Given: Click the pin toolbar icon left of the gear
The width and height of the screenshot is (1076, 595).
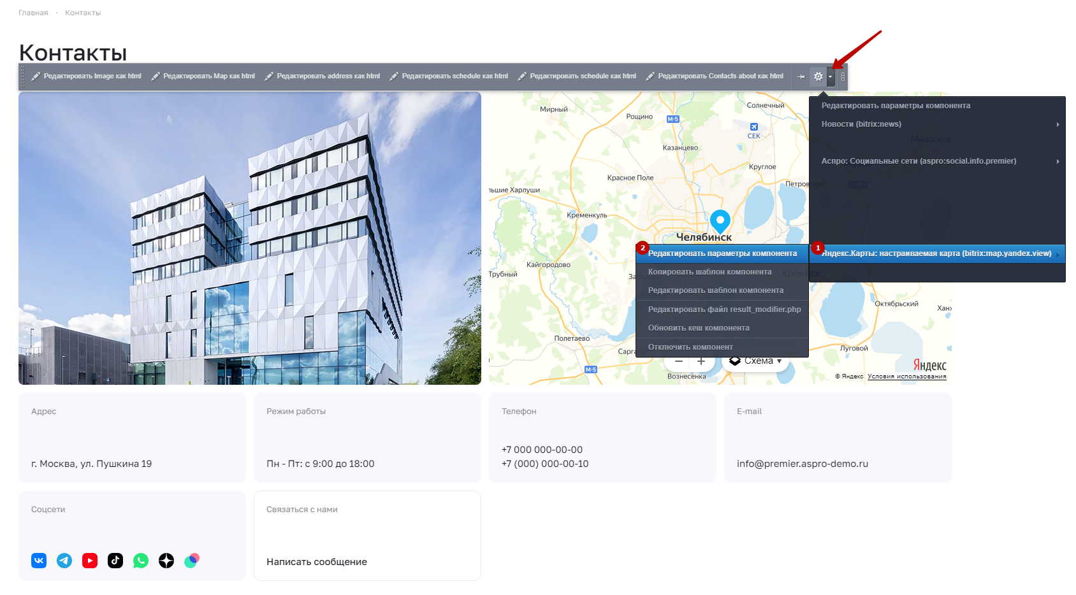Looking at the screenshot, I should (801, 76).
